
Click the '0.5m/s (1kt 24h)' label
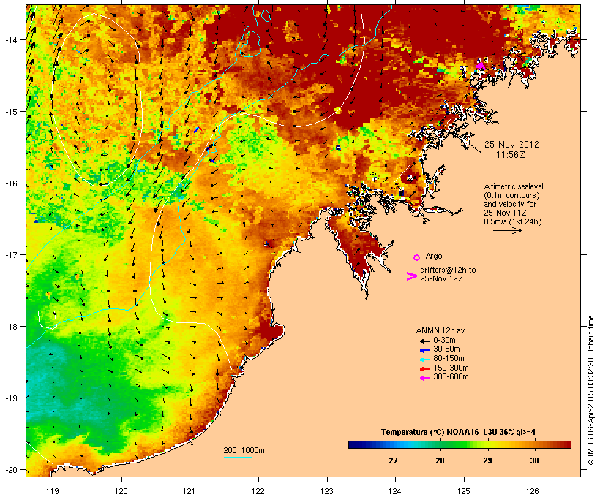(x=513, y=221)
